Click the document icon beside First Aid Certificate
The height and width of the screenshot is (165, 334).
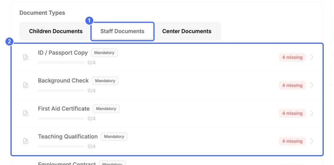tap(26, 113)
